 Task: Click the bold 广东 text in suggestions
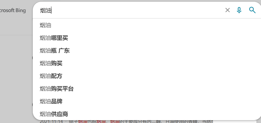pos(64,50)
